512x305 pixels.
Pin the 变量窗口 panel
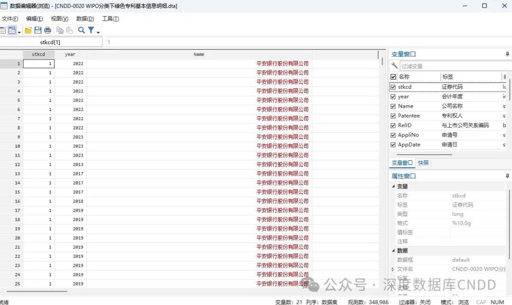(x=507, y=55)
